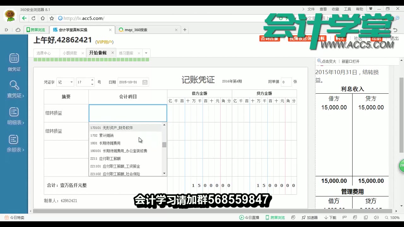Choose 2211 应付职工薪酬 account

tap(125, 159)
